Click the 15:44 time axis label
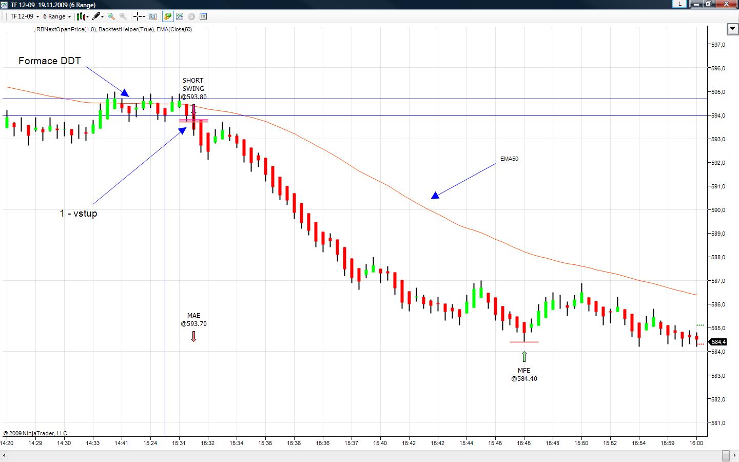The height and width of the screenshot is (462, 739). point(466,443)
